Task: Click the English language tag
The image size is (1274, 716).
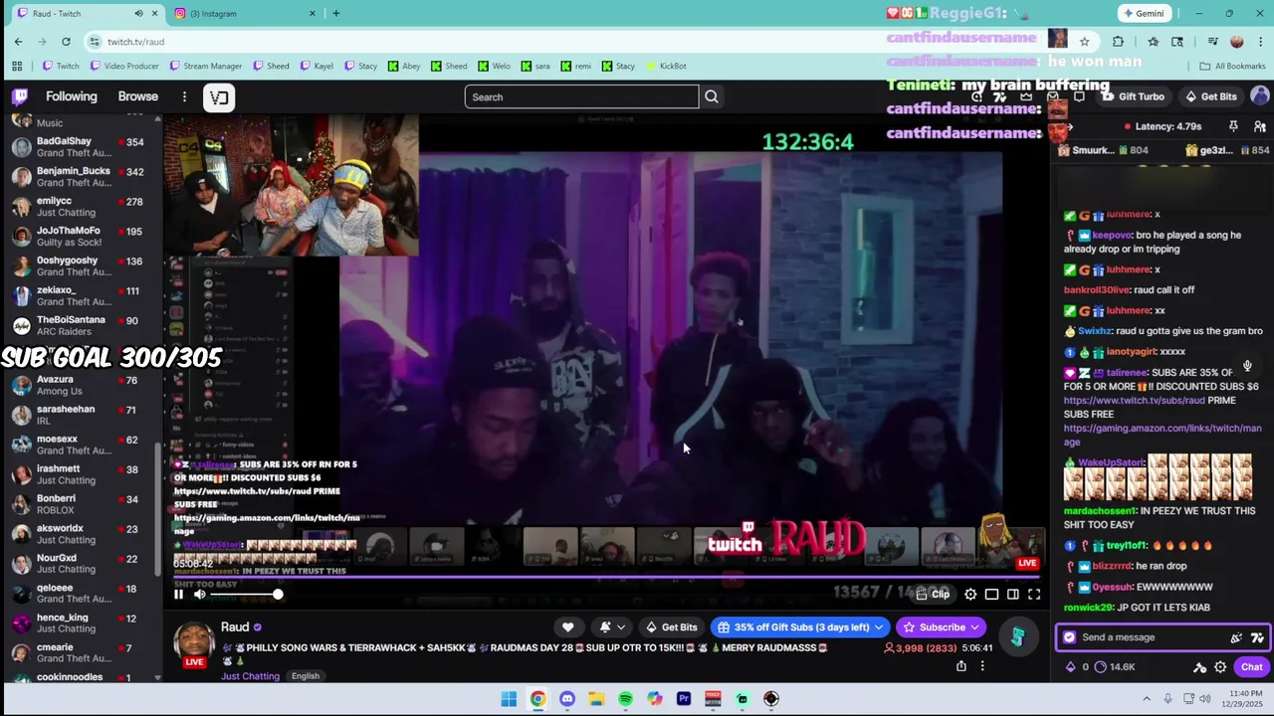Action: tap(306, 676)
